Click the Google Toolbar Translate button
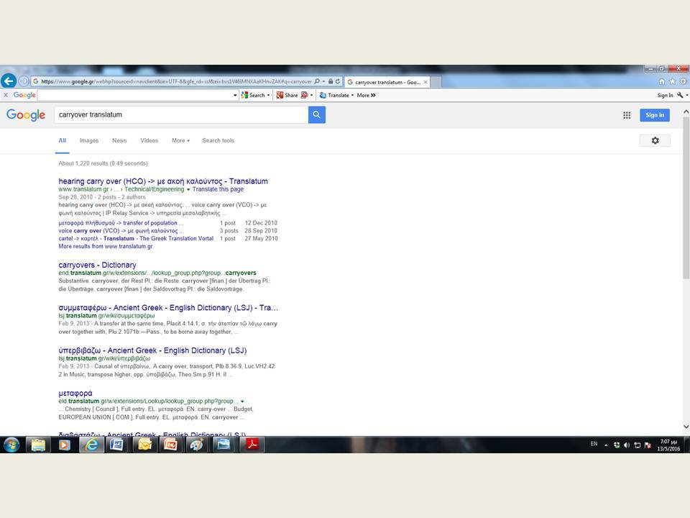Image resolution: width=690 pixels, height=518 pixels. tap(334, 95)
